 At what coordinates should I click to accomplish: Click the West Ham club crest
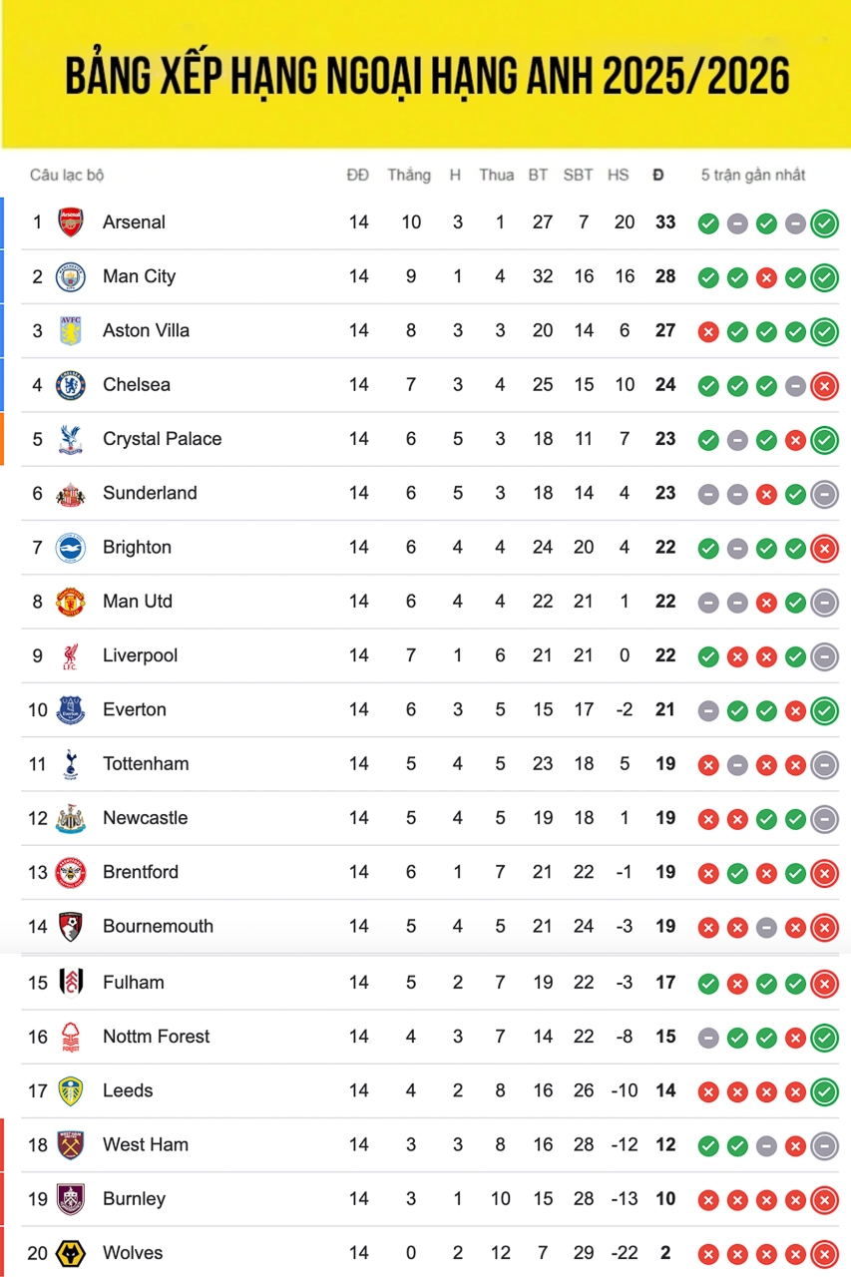click(70, 1144)
